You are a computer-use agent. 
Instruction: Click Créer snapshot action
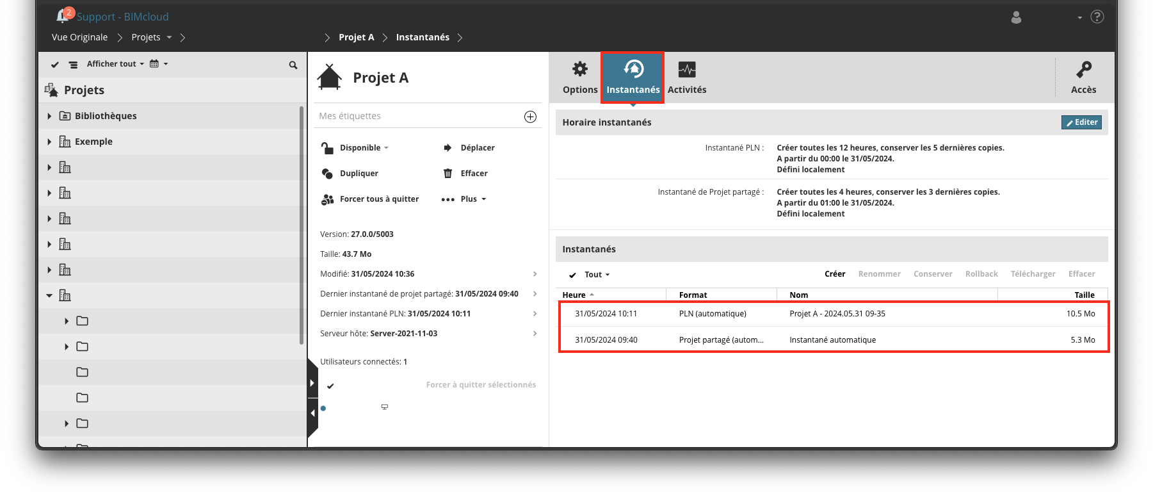pyautogui.click(x=835, y=274)
